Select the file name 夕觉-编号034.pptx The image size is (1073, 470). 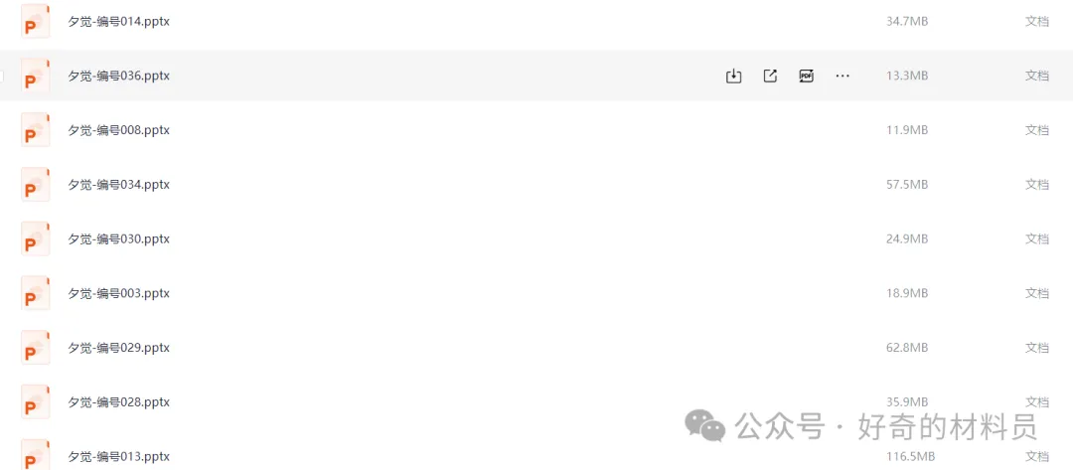click(118, 185)
